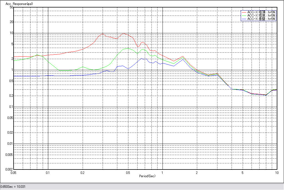Click the 0.05 label on the vertical axis
This screenshot has width=284, height=190.
[10, 118]
